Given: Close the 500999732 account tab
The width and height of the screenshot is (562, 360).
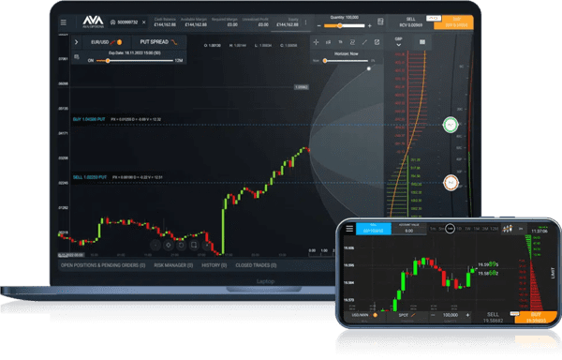Looking at the screenshot, I should coord(143,22).
